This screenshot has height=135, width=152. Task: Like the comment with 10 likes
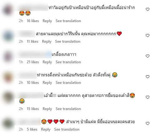147,77
